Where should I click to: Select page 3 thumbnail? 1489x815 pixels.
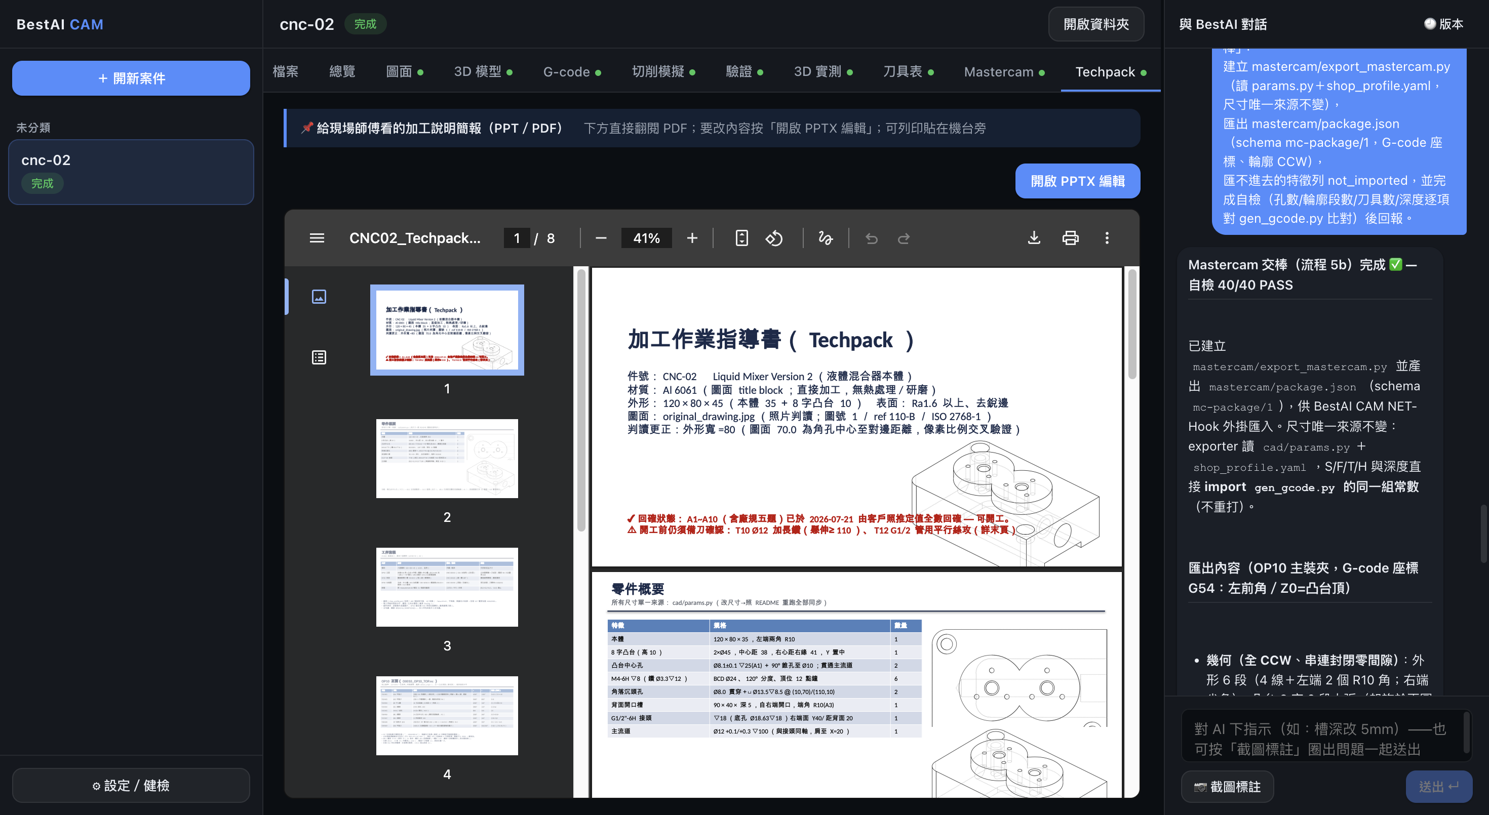(447, 587)
